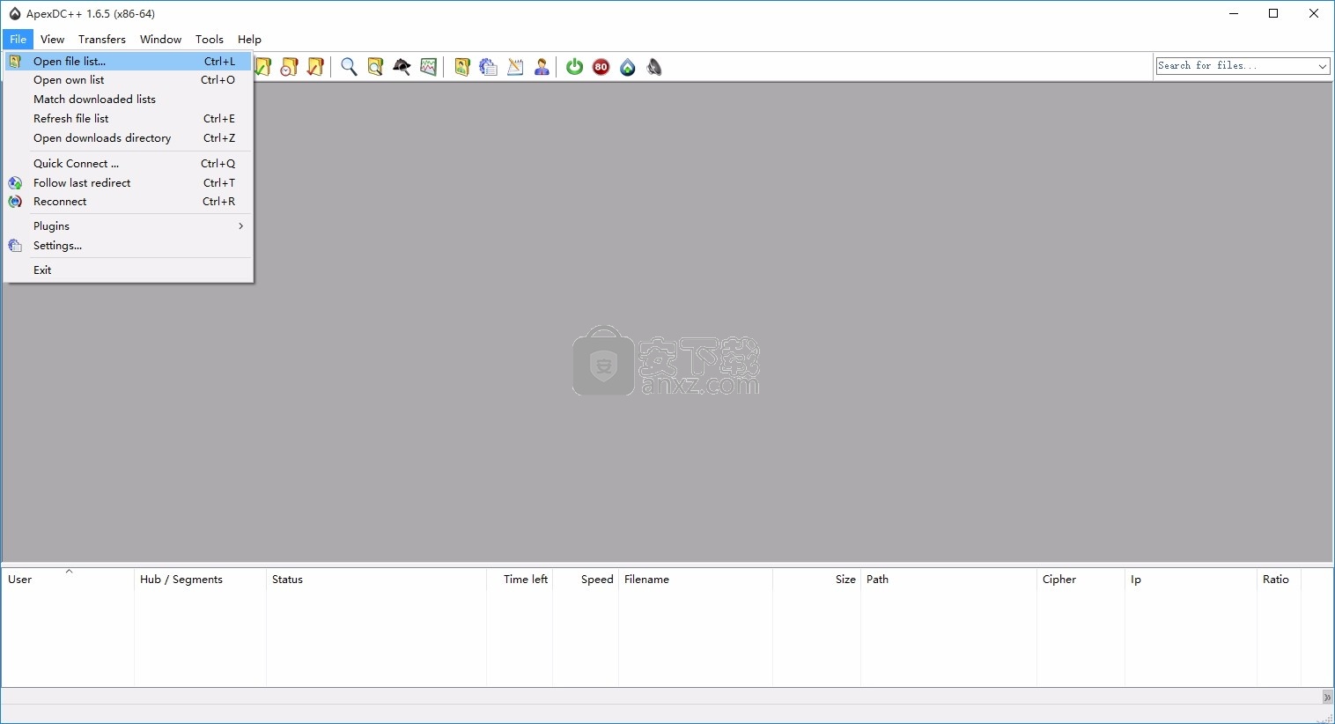
Task: Select Follow last redirect
Action: click(129, 183)
